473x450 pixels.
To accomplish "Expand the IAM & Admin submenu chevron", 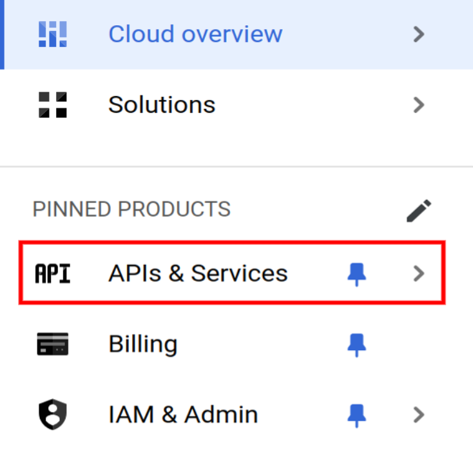I will (x=419, y=415).
